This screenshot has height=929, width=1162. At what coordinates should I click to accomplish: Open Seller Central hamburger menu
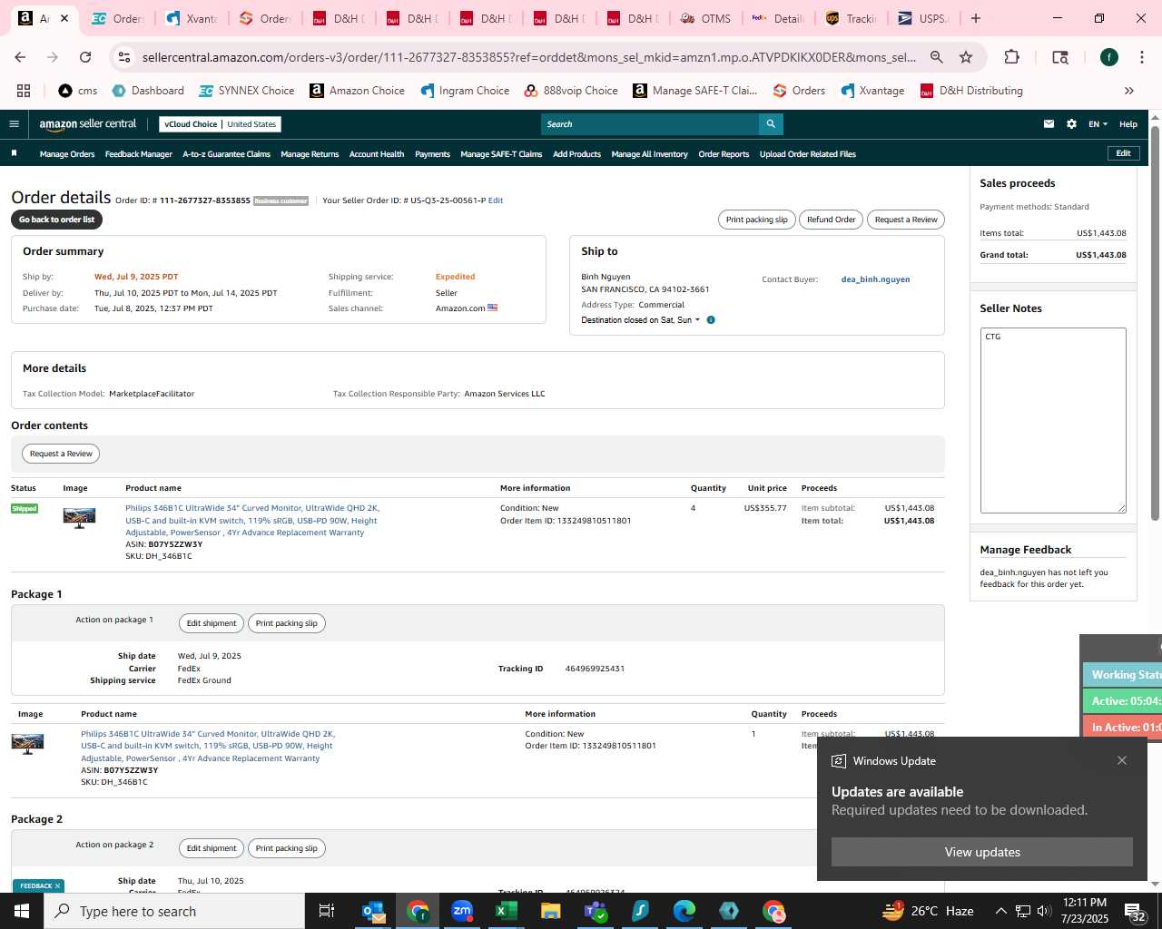[x=14, y=124]
